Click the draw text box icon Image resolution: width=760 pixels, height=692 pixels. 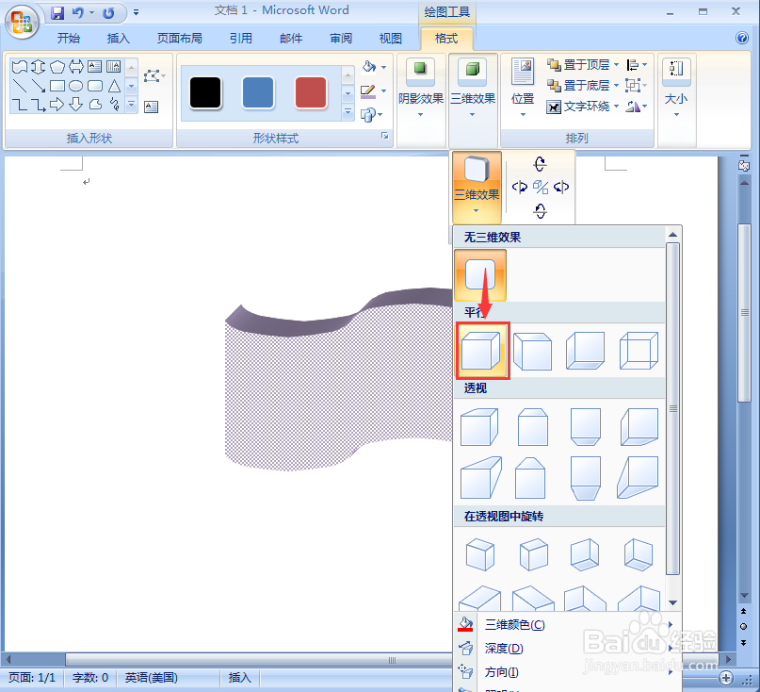[152, 107]
